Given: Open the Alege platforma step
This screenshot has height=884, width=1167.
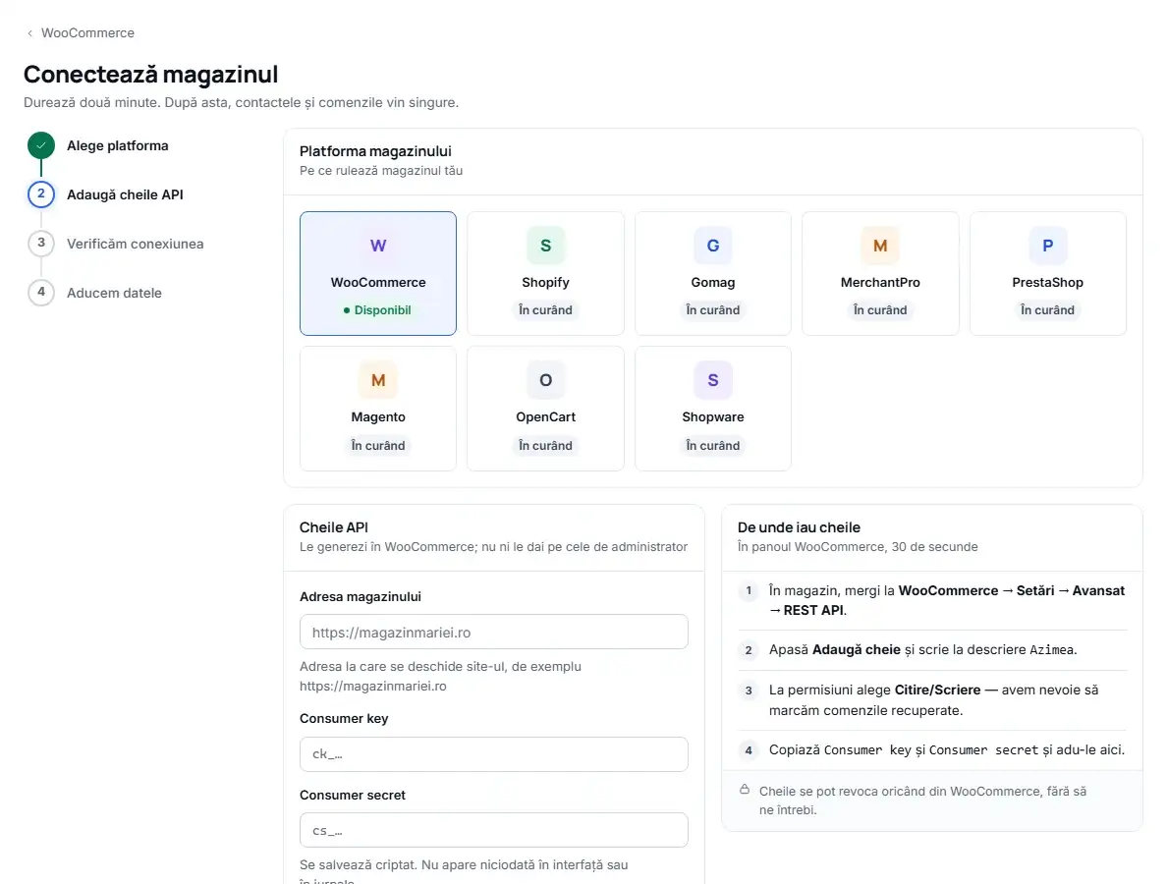Looking at the screenshot, I should (x=118, y=145).
